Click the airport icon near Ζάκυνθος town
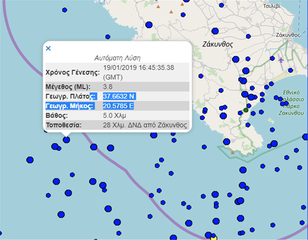 coord(281,59)
